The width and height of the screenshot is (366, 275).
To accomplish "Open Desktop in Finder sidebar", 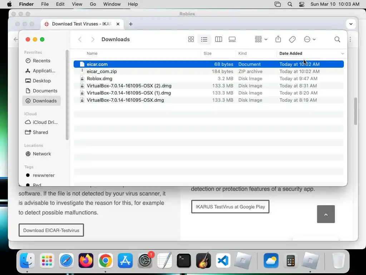I will click(x=41, y=81).
